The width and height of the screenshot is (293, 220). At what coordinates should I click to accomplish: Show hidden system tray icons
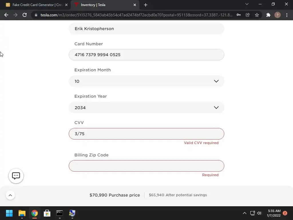tap(244, 213)
